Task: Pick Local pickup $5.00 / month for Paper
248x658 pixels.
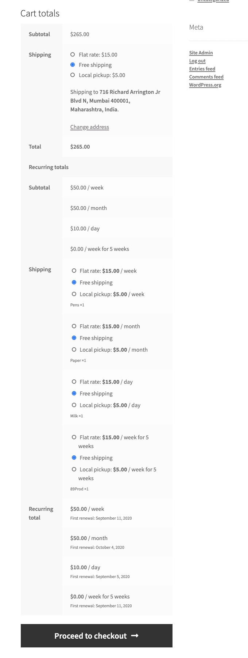Action: [x=74, y=349]
